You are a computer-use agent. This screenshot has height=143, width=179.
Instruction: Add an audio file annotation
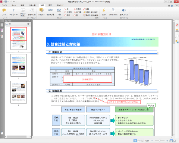click(x=124, y=12)
